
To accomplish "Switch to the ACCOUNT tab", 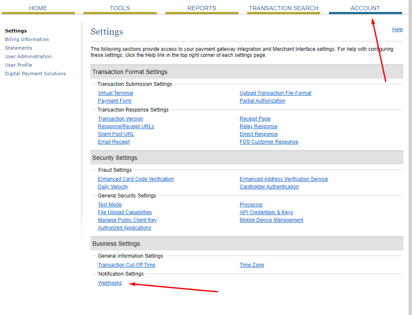I will click(x=365, y=8).
